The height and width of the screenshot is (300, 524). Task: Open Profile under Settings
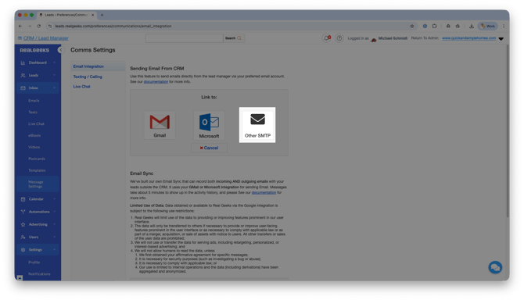(34, 262)
